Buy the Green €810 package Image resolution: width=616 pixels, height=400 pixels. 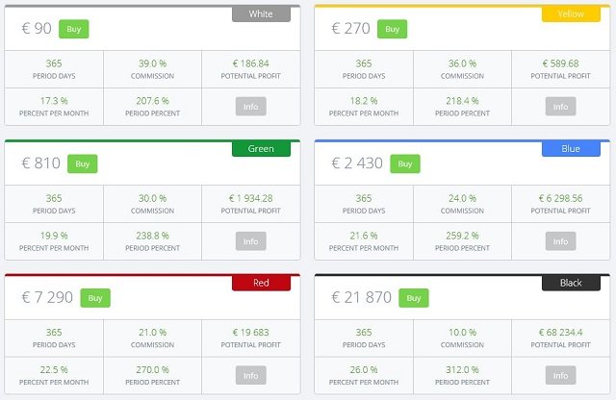[83, 163]
